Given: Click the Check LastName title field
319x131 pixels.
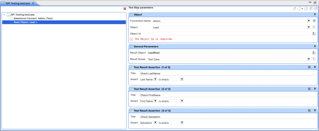Looking at the screenshot, I should [x=228, y=73].
